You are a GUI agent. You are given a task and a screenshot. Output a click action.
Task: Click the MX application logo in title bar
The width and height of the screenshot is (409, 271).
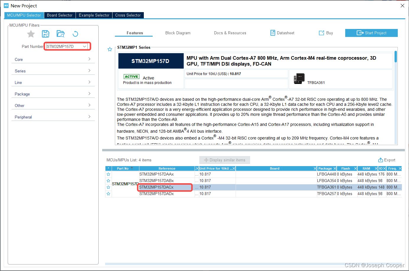click(x=6, y=6)
